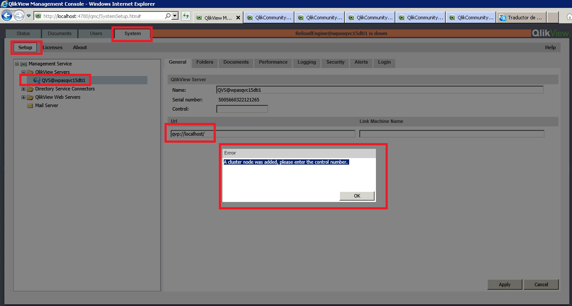Click the ReloadEngine is down alert banner
Screen dimensions: 572x306
point(341,33)
